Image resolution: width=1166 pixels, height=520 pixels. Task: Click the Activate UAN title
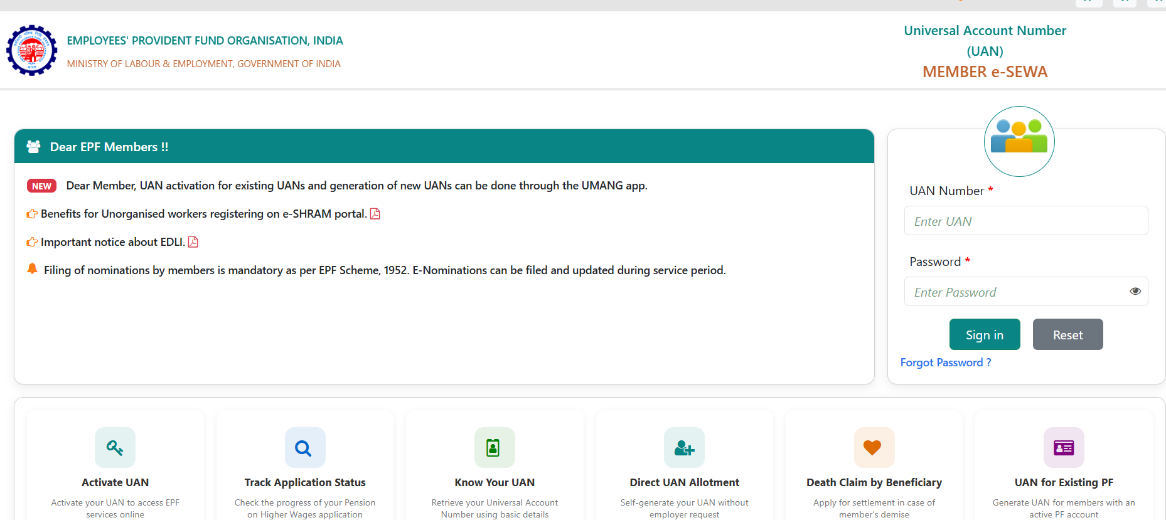coord(115,482)
